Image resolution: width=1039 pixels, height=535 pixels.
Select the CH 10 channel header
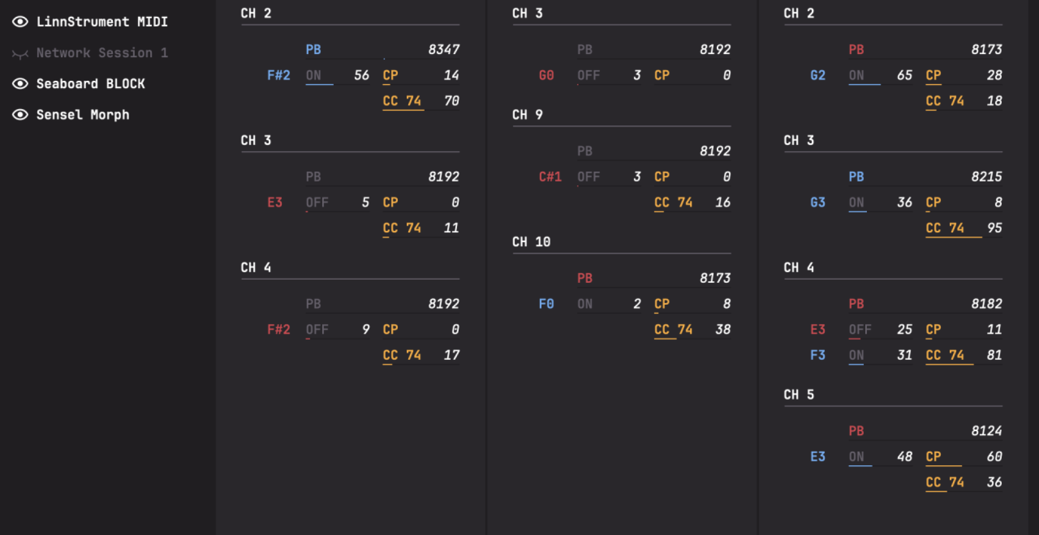[531, 242]
